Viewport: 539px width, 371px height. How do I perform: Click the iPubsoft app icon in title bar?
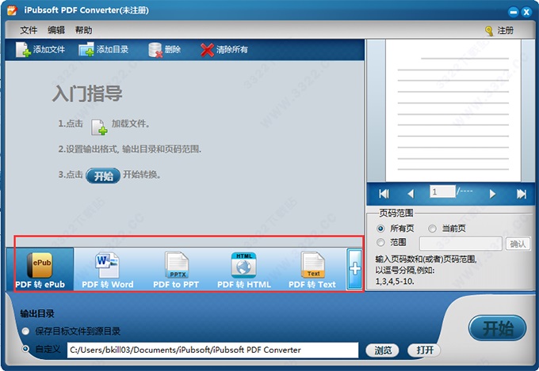12,10
